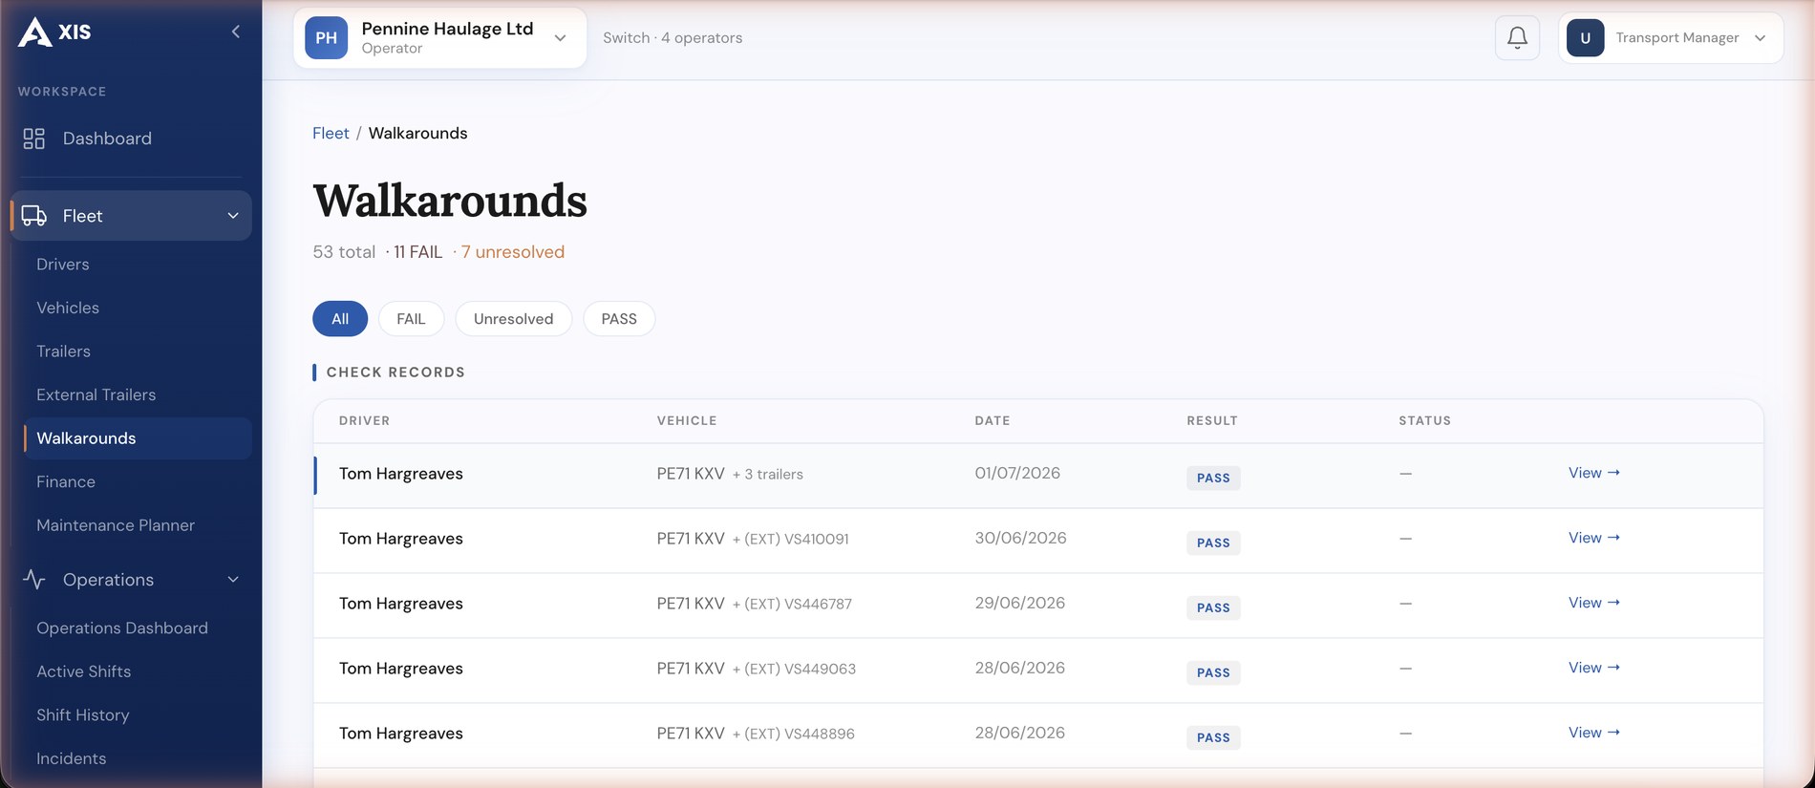1815x788 pixels.
Task: Open Maintenance Planner in sidebar
Action: [116, 525]
